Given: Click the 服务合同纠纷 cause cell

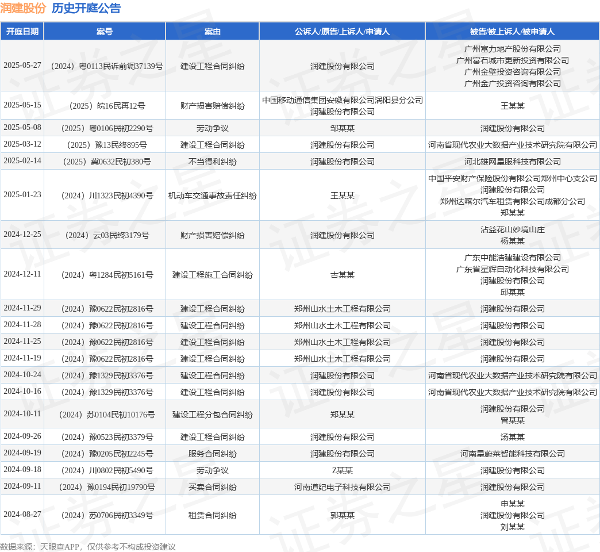Looking at the screenshot, I should pos(213,454).
